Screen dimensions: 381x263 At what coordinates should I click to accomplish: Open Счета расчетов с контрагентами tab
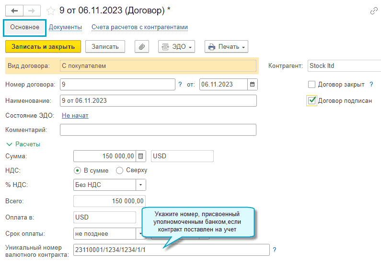[x=140, y=27]
